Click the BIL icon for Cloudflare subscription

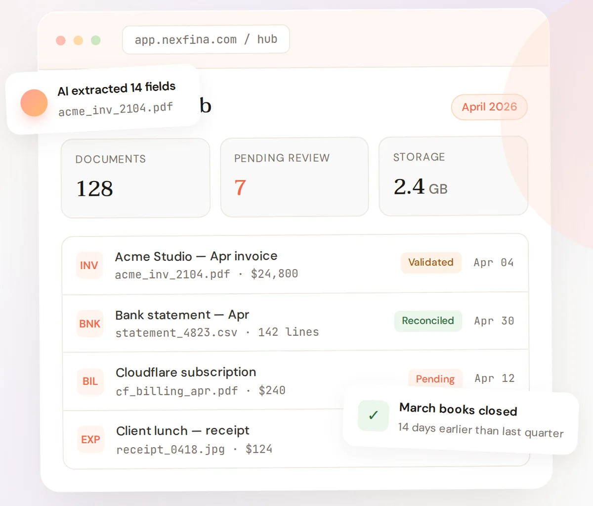[90, 381]
